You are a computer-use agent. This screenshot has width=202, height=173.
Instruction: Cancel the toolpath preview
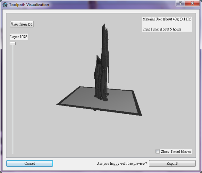point(30,164)
